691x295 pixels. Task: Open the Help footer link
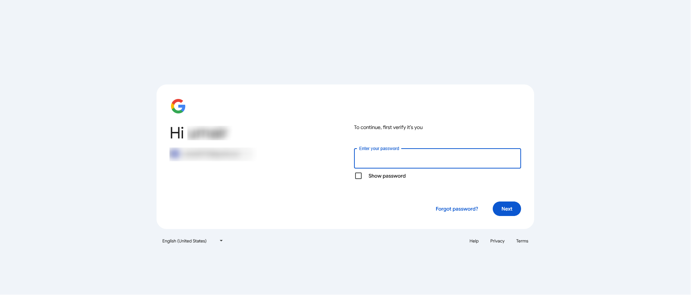point(474,241)
